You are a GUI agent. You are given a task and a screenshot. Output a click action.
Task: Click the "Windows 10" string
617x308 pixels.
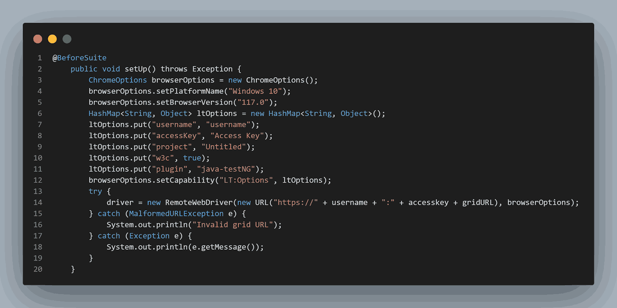(255, 91)
